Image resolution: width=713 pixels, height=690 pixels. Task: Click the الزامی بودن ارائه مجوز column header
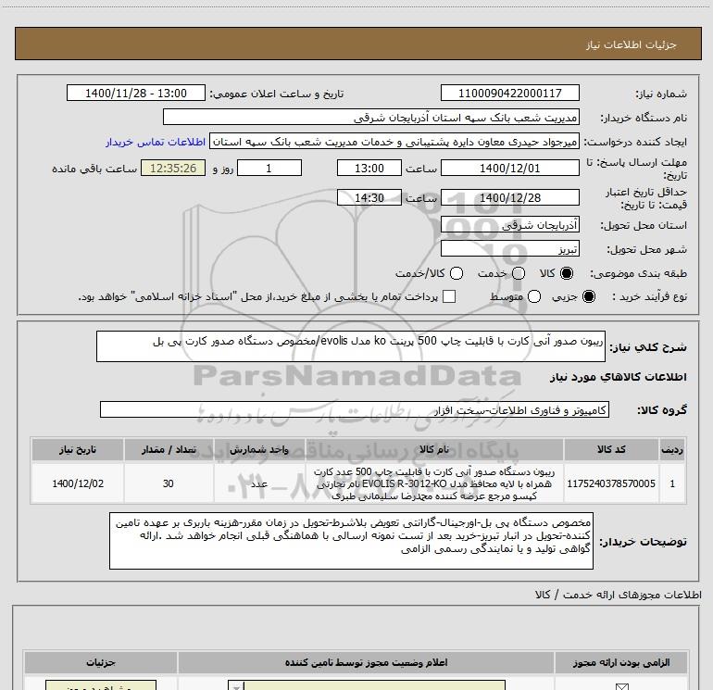[620, 662]
